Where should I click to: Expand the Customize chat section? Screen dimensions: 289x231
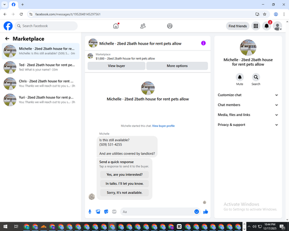point(248,95)
